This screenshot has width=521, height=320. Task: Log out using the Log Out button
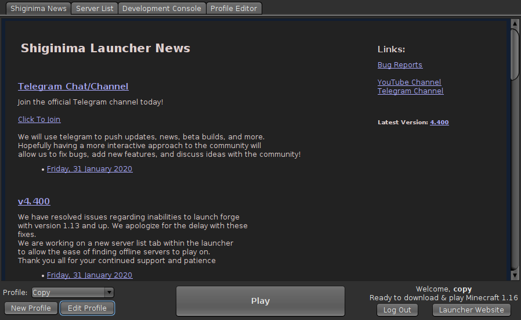pyautogui.click(x=397, y=310)
